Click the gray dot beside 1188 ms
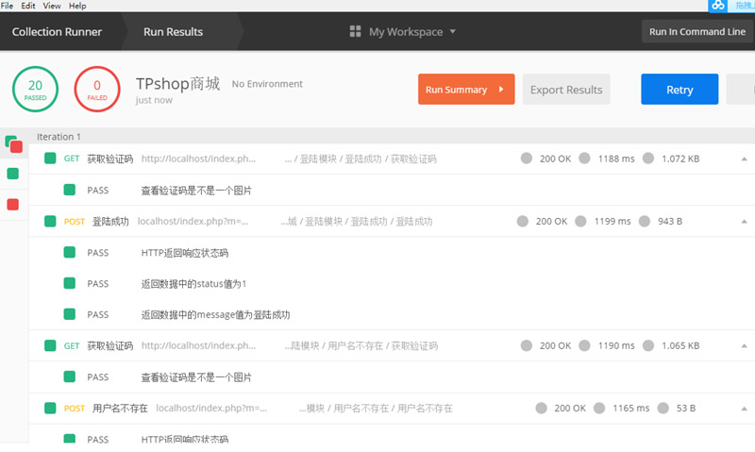This screenshot has width=755, height=452. point(584,159)
